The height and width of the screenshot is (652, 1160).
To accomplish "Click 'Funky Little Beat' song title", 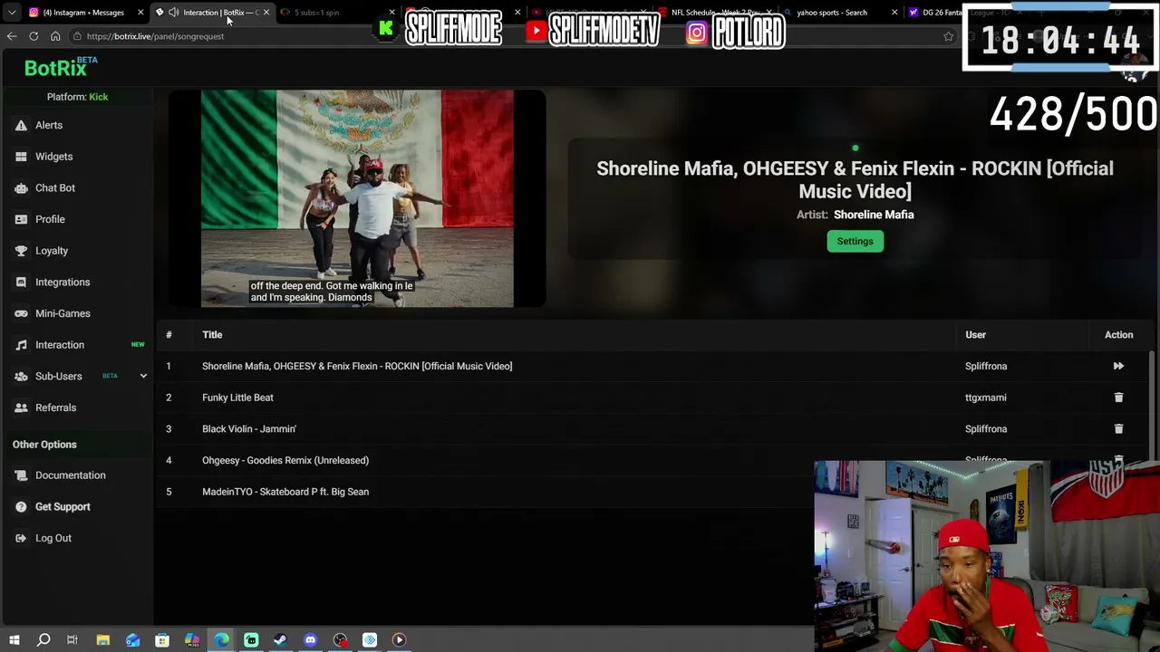I will tap(237, 398).
